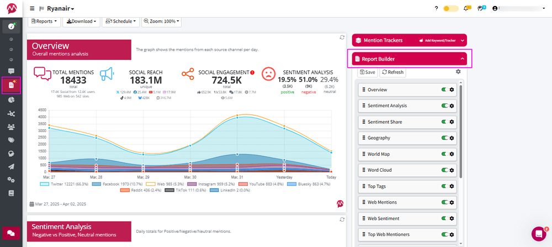The height and width of the screenshot is (247, 552).
Task: Open the book documentation sidebar icon
Action: point(11,193)
